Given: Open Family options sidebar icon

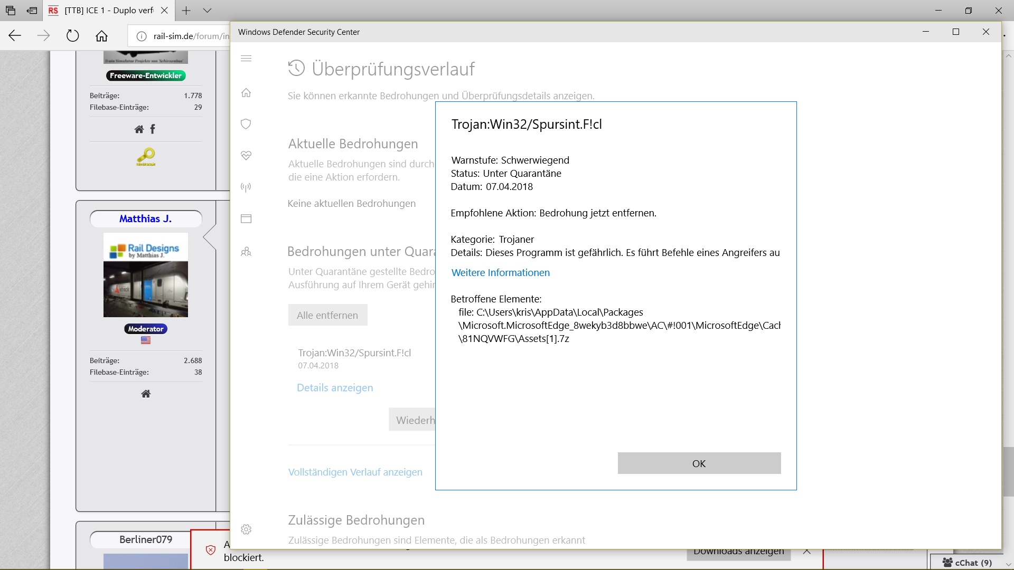Looking at the screenshot, I should pyautogui.click(x=246, y=252).
